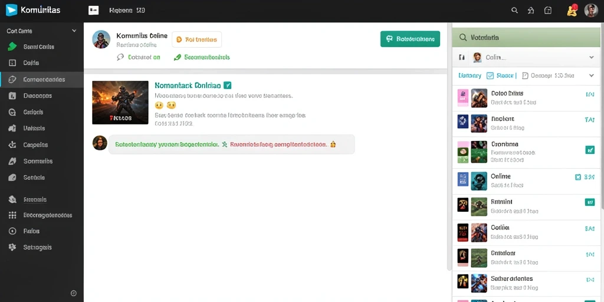This screenshot has height=302, width=604.
Task: Open the soldier game thumbnail in the post
Action: [x=120, y=103]
